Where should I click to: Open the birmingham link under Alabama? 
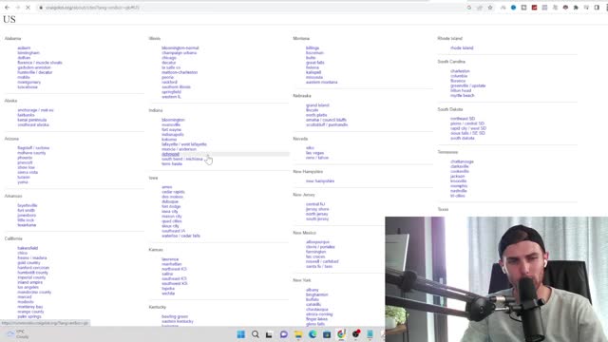pyautogui.click(x=28, y=53)
